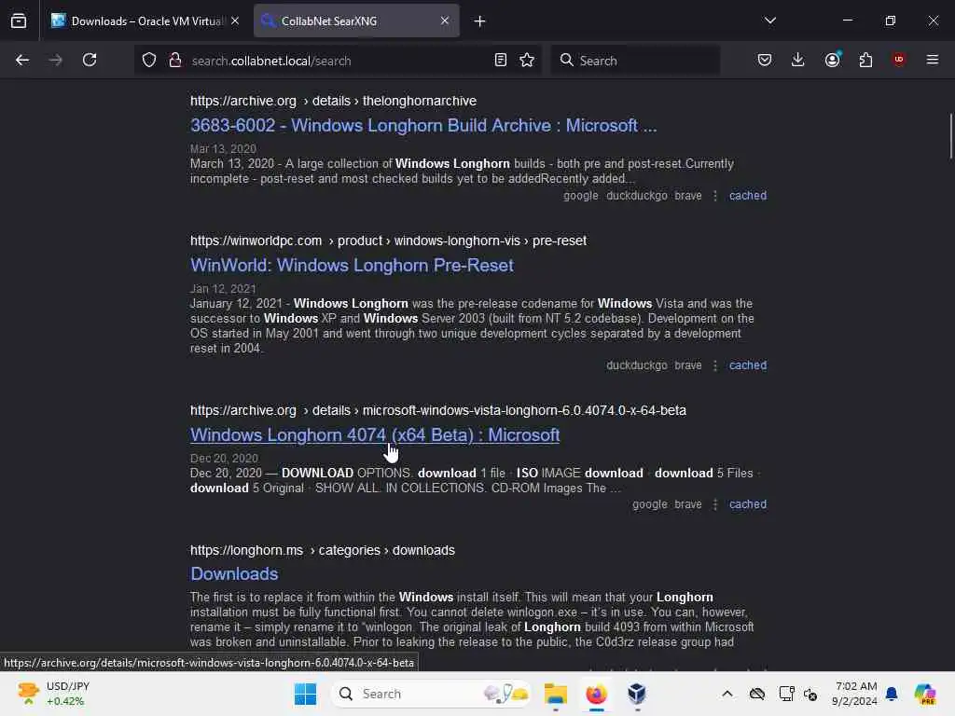The width and height of the screenshot is (955, 716).
Task: Open the notifications bell icon
Action: 892,694
